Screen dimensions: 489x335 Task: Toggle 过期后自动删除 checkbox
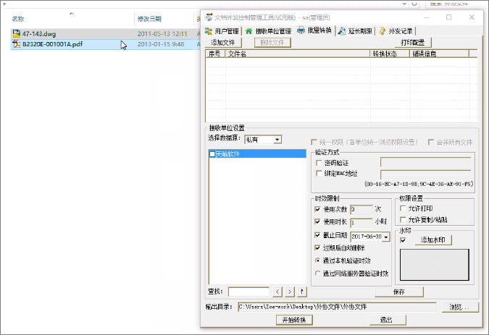click(x=317, y=248)
